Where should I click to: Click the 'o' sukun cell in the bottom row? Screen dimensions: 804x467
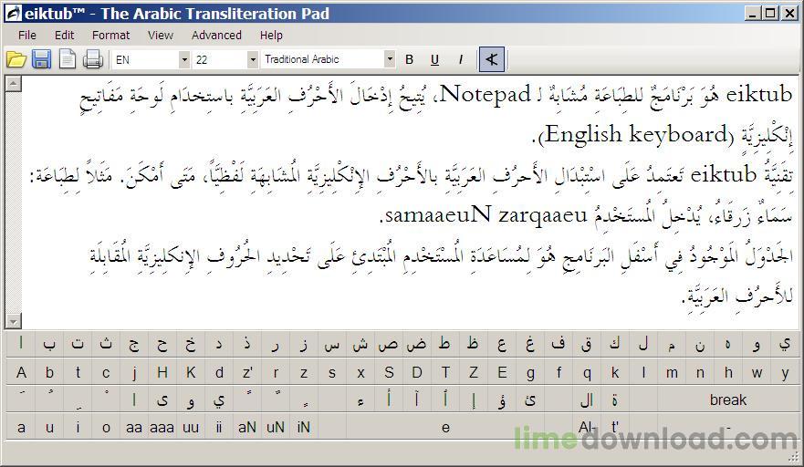pyautogui.click(x=106, y=427)
